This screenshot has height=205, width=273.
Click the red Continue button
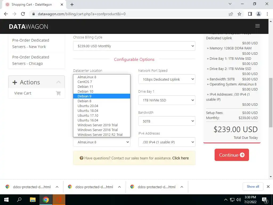click(232, 155)
